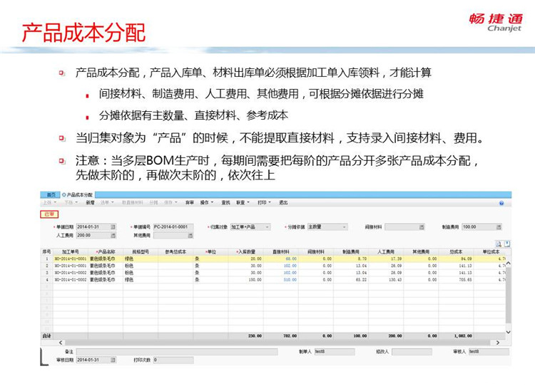Click the 制单人 field
Image resolution: width=535 pixels, height=386 pixels.
(x=335, y=352)
